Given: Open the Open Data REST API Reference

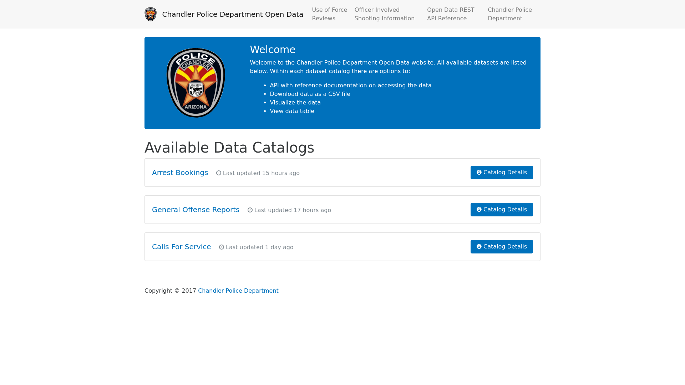Looking at the screenshot, I should point(451,14).
